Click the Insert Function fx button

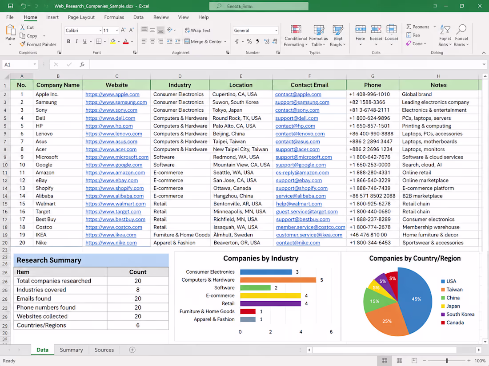[x=82, y=64]
